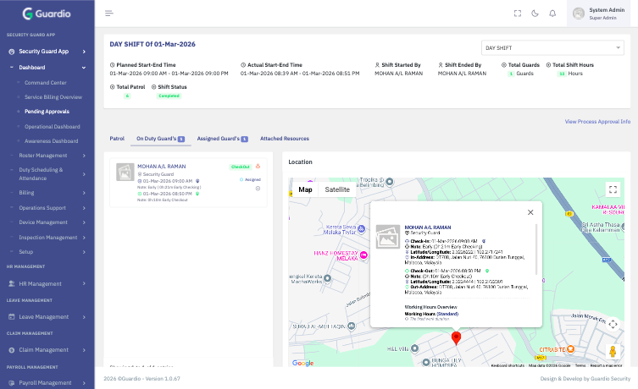Open the Assigned Guard's tab

(222, 139)
